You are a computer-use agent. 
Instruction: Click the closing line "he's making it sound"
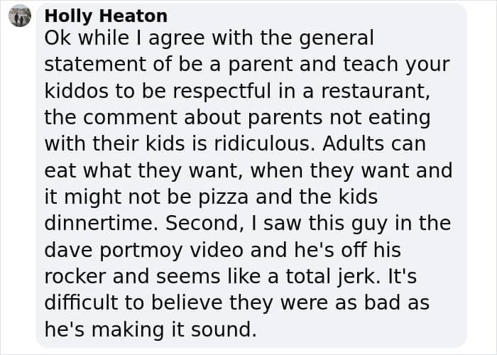[151, 329]
